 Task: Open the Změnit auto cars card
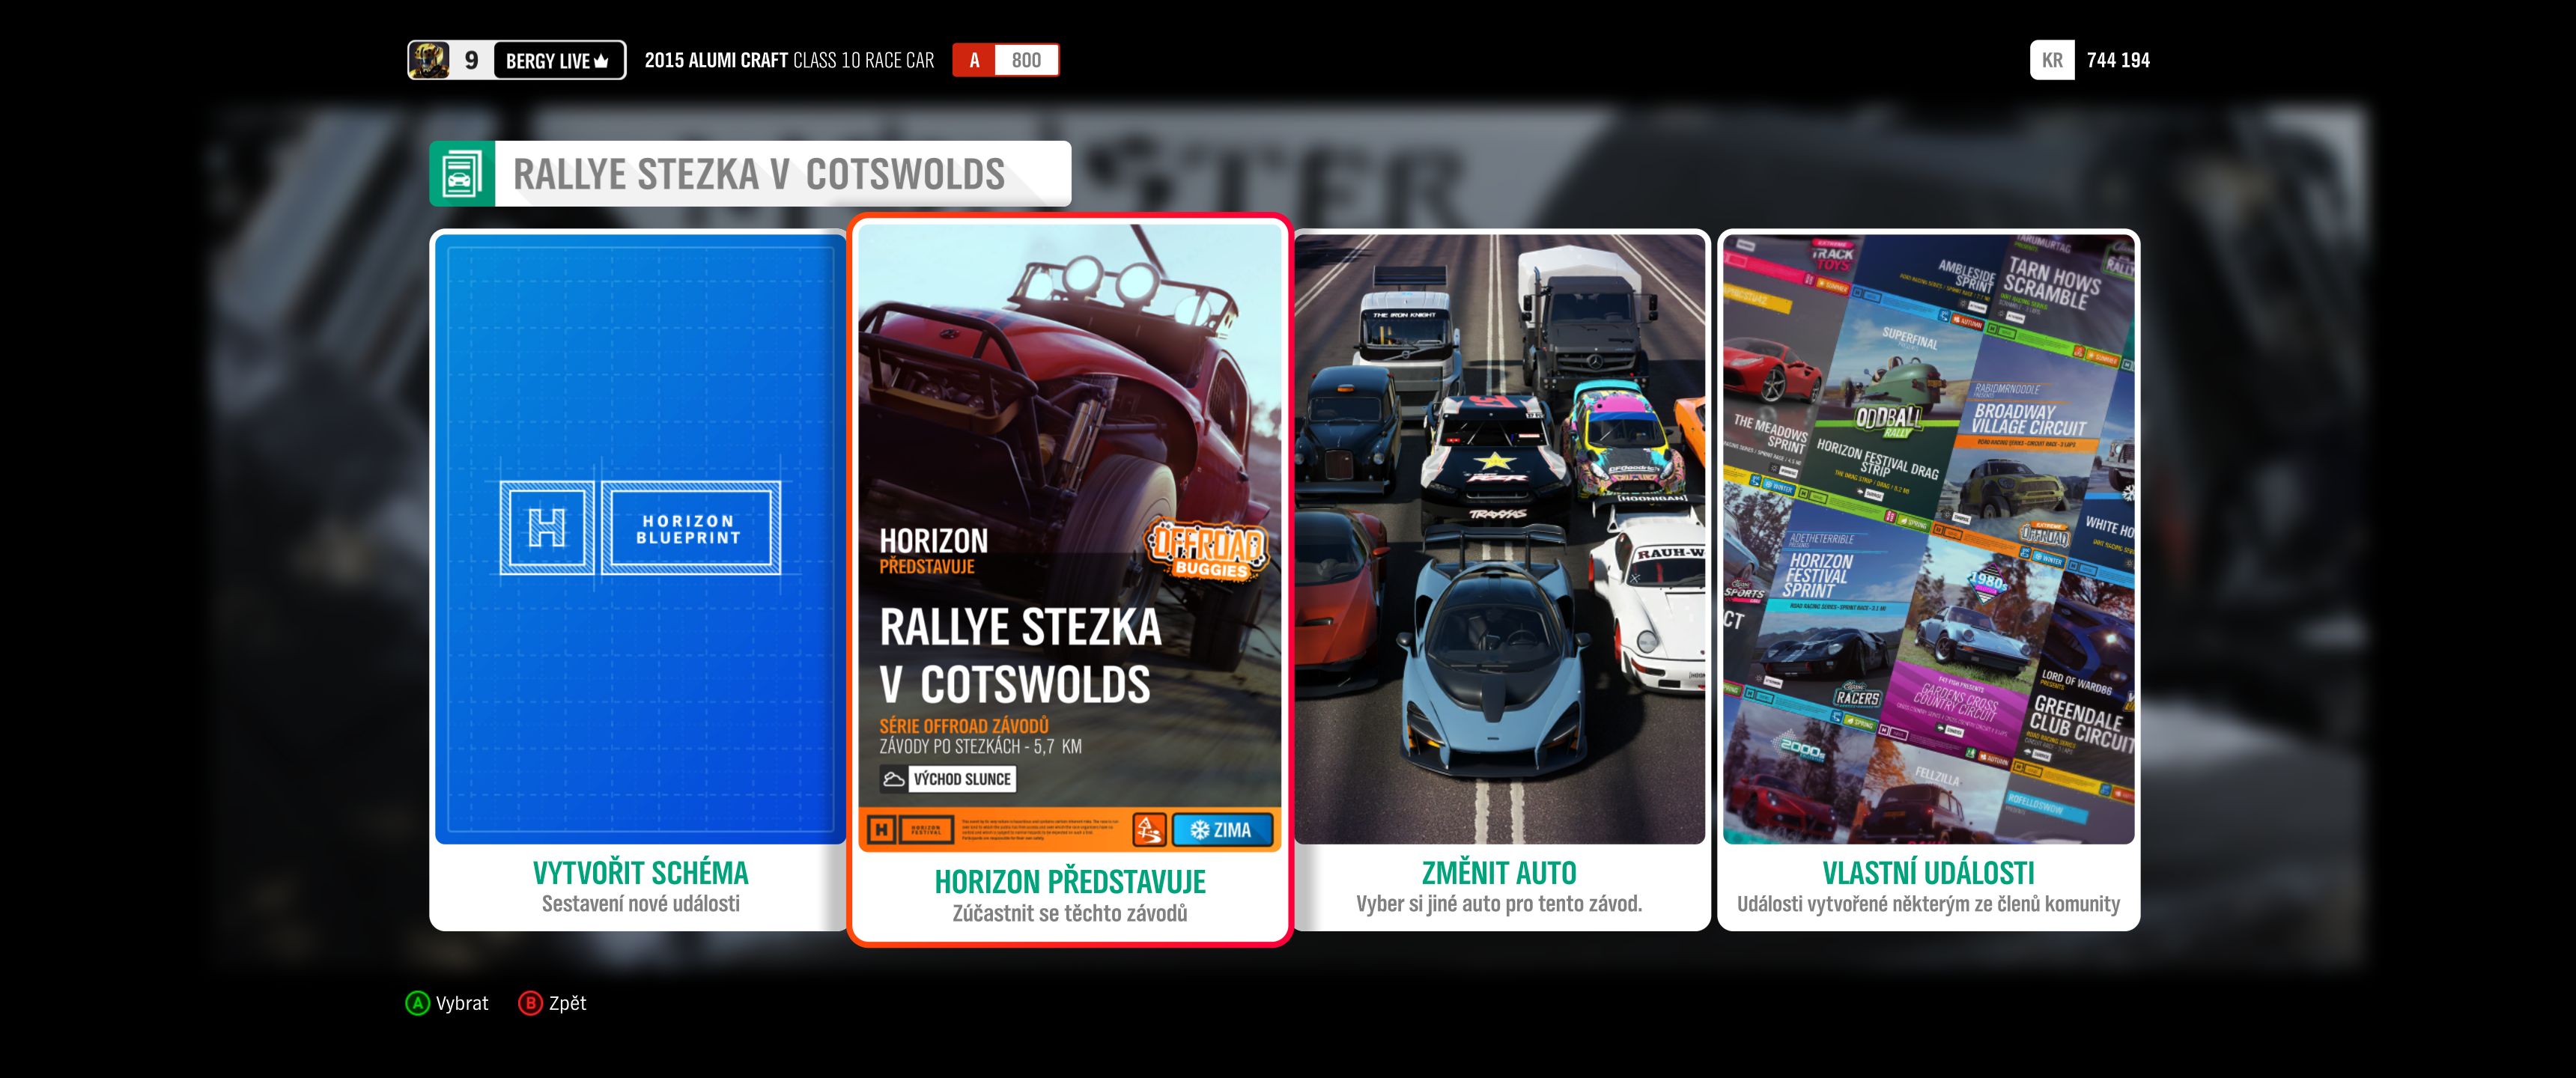(1499, 580)
